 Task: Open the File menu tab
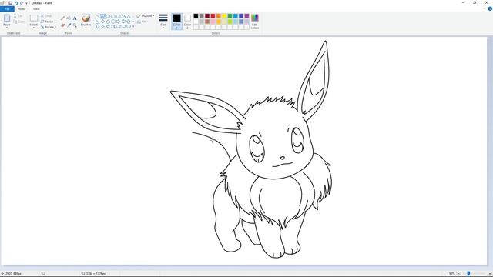7,8
